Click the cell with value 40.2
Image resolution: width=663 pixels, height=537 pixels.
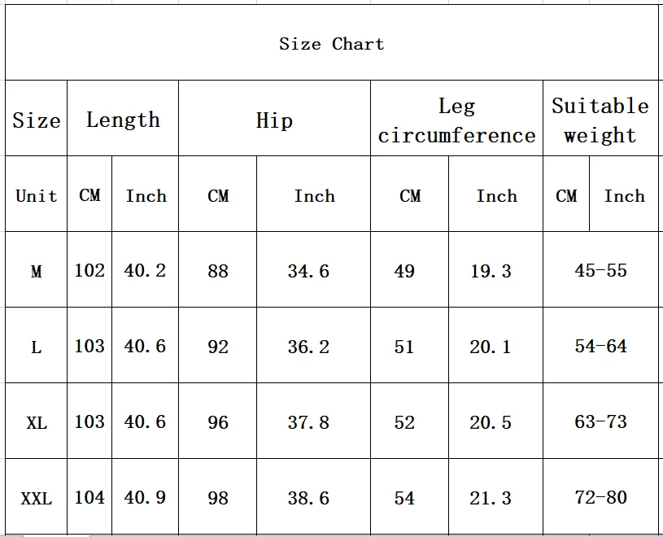[x=145, y=269]
